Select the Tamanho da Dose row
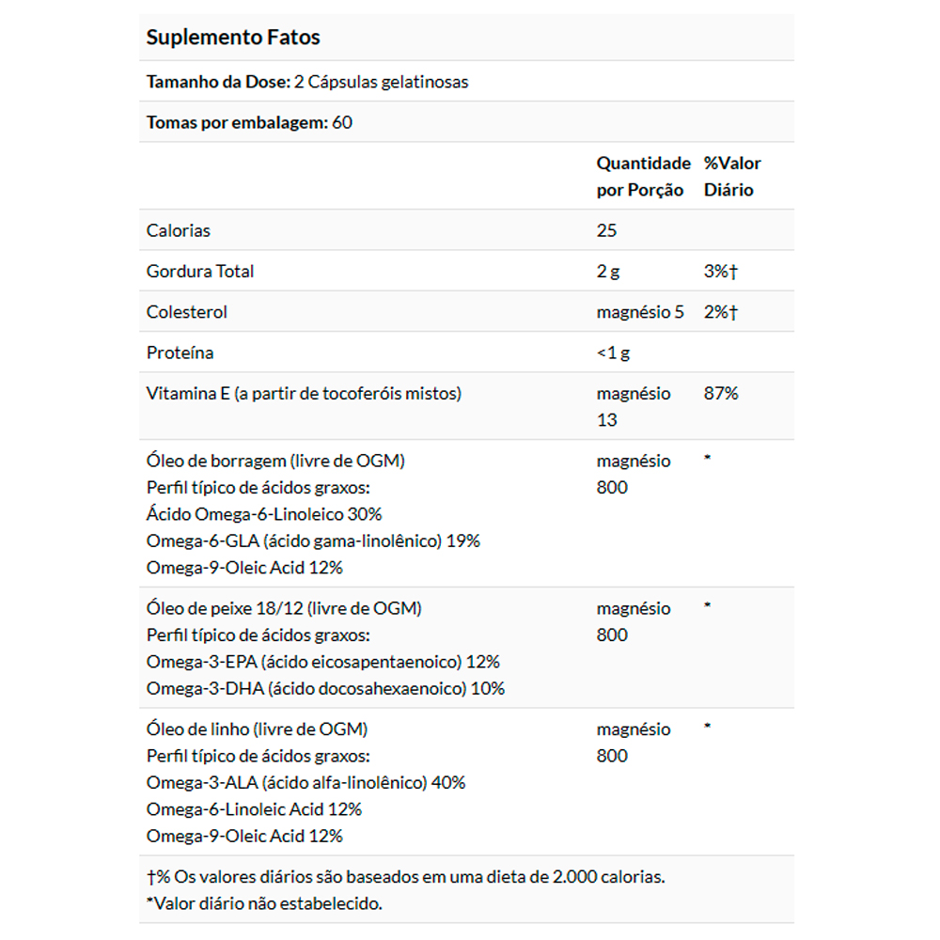940x940 pixels. [466, 82]
